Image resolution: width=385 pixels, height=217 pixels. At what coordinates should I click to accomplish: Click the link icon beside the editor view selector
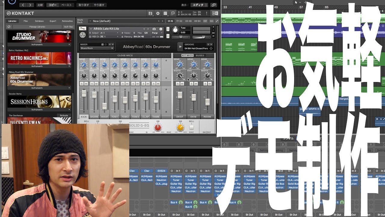tap(213, 5)
